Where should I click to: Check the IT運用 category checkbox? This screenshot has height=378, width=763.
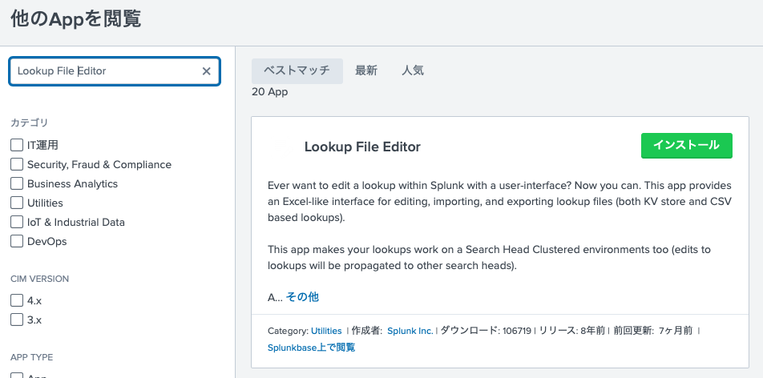(17, 145)
